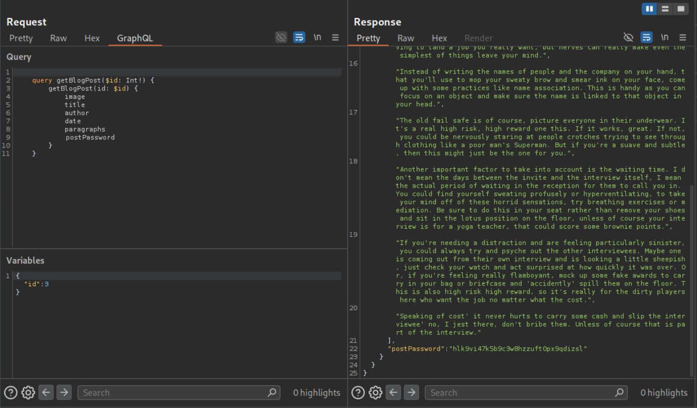
Task: Go to next match in Request search
Action: [x=64, y=393]
